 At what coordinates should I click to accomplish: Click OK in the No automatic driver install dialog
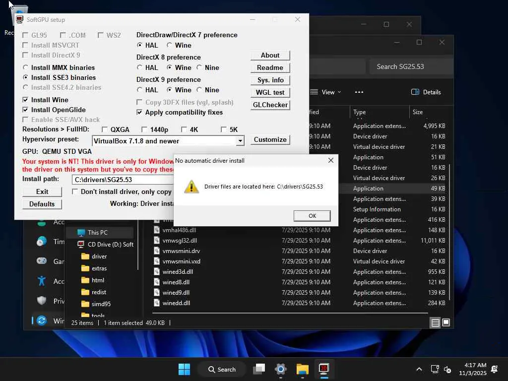(x=312, y=216)
